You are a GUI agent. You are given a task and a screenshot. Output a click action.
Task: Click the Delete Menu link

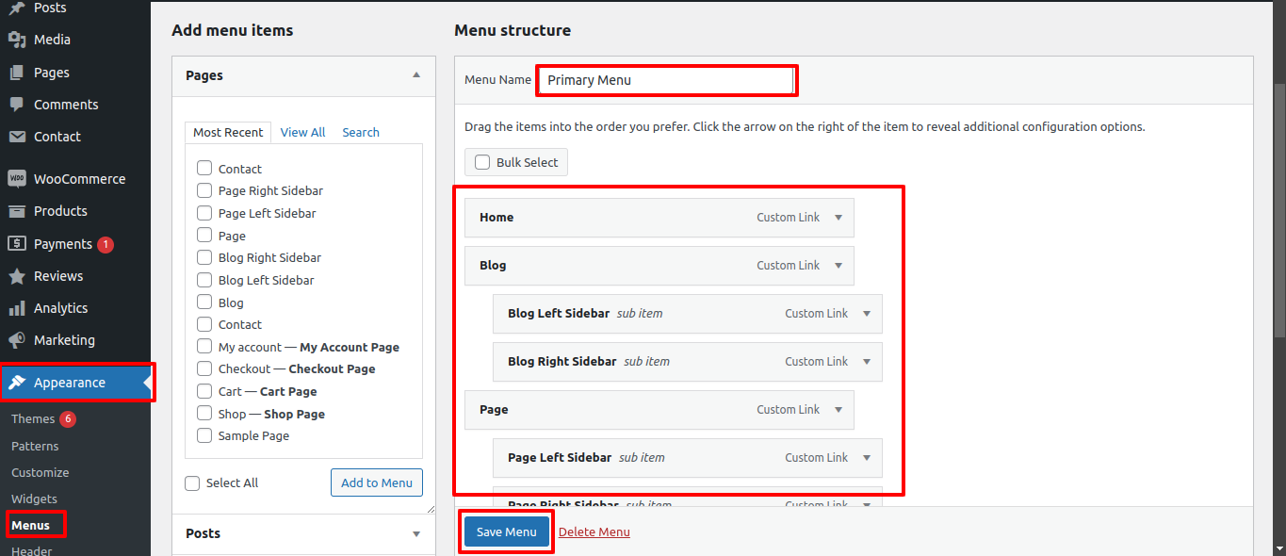594,532
